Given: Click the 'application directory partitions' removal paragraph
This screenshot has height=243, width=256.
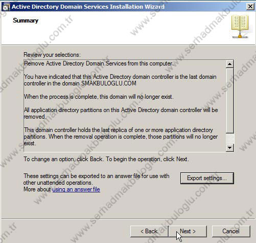Looking at the screenshot, I should point(121,113).
